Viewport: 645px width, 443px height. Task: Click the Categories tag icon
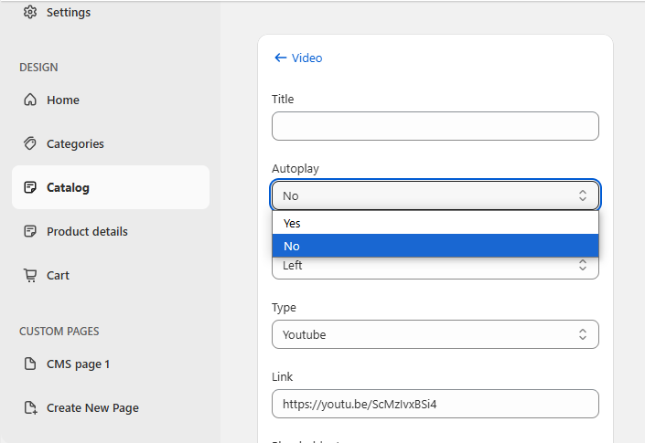pyautogui.click(x=30, y=143)
